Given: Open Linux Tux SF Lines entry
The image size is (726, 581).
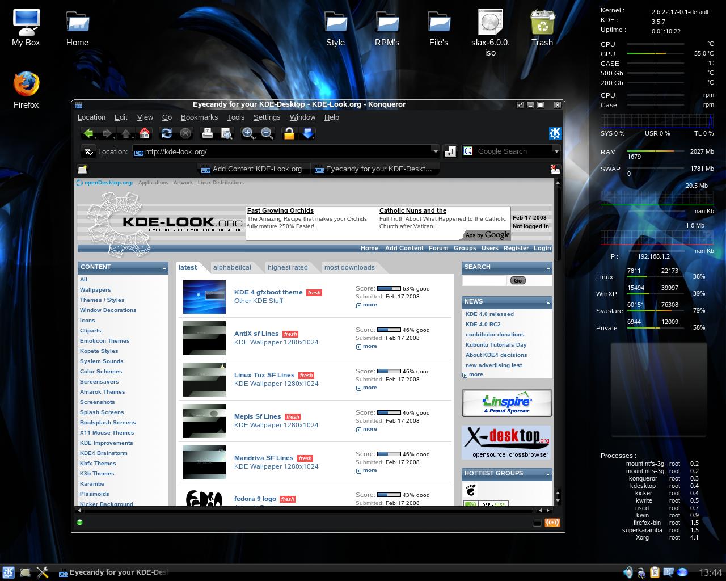Looking at the screenshot, I should click(x=264, y=375).
